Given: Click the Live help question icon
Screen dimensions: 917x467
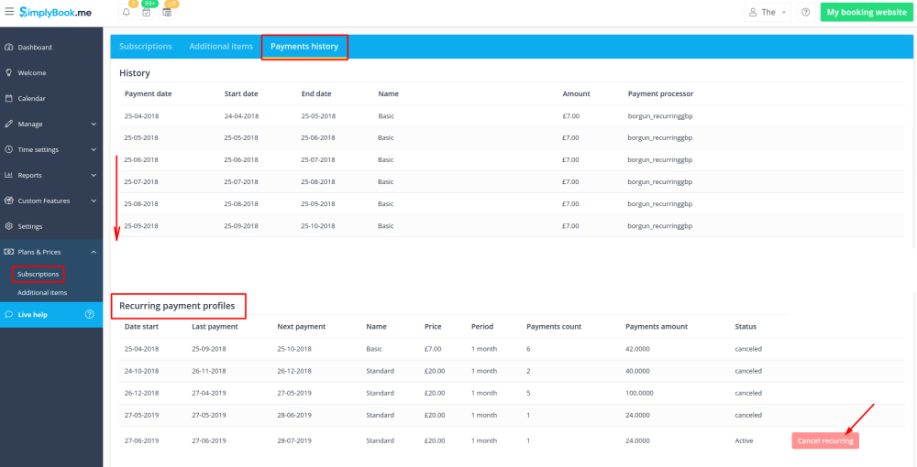Looking at the screenshot, I should point(89,314).
